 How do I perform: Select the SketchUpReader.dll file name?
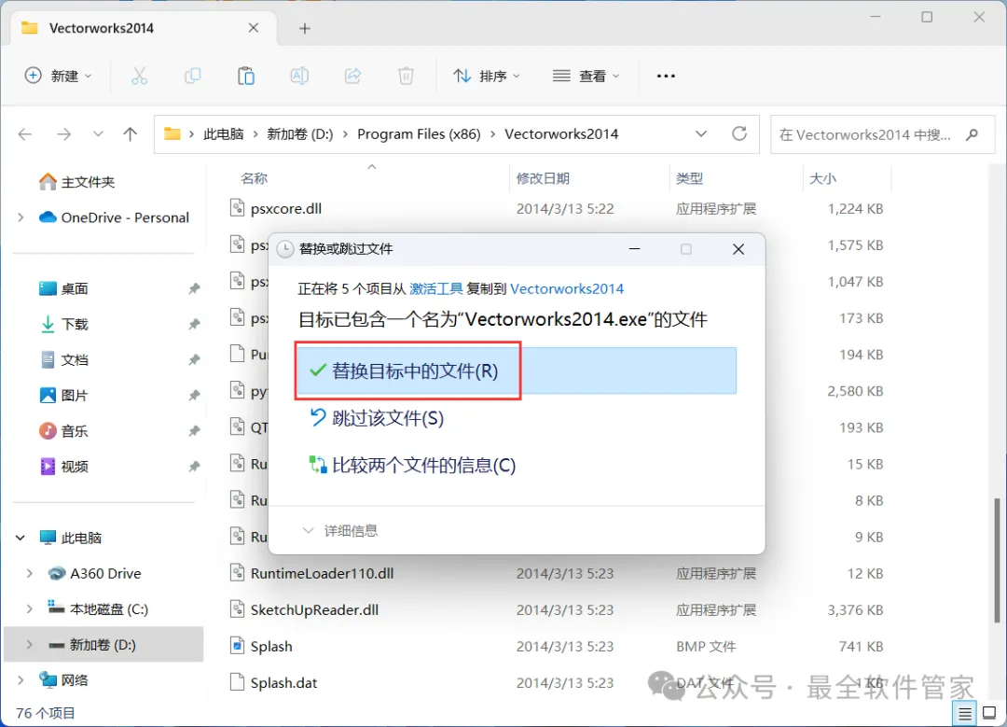[x=315, y=610]
